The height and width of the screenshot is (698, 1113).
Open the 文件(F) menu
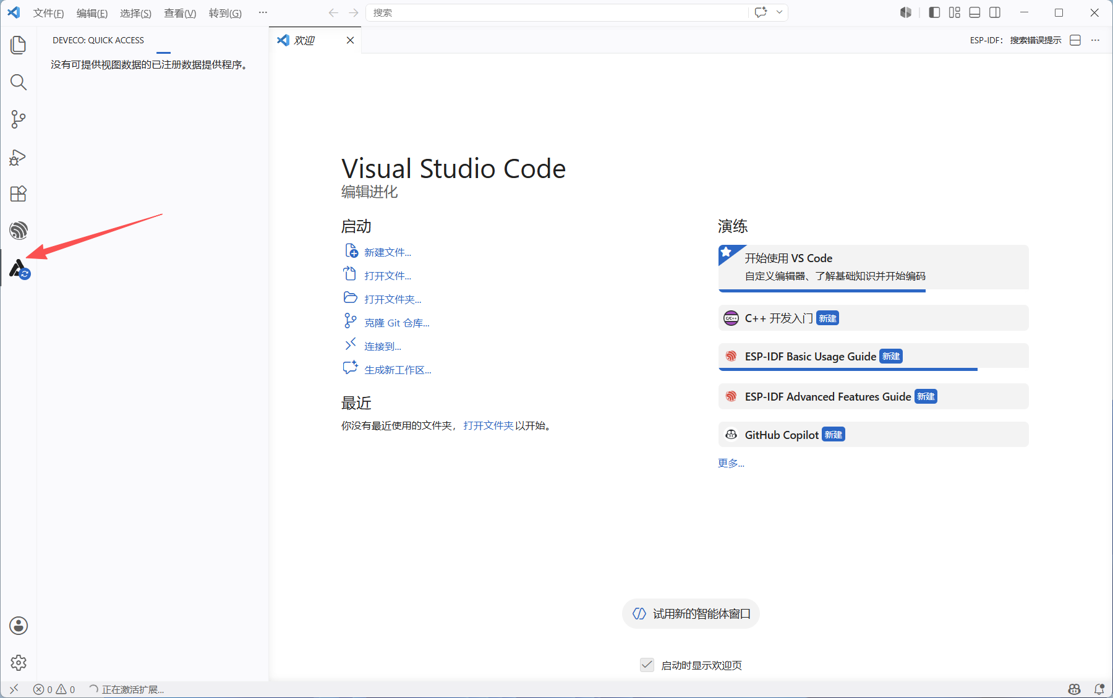[x=48, y=13]
